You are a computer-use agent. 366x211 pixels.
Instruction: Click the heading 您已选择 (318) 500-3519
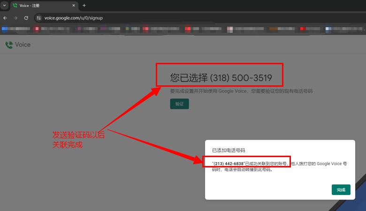pyautogui.click(x=221, y=78)
